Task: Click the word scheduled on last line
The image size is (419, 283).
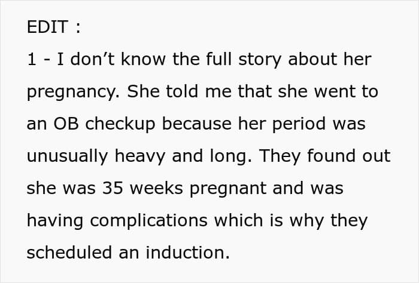Action: [x=69, y=253]
